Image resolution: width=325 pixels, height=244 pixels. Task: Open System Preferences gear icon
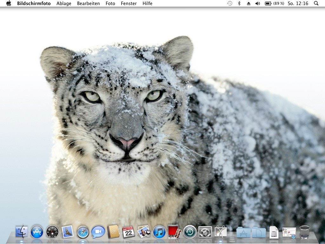pos(205,232)
